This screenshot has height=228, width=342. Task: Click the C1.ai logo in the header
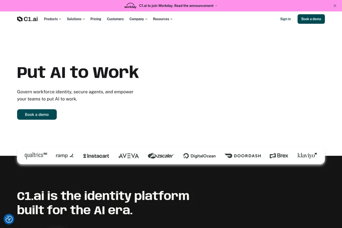point(27,19)
